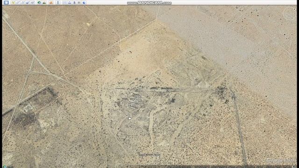View in Google Maps
The height and width of the screenshot is (168, 299).
pyautogui.click(x=79, y=2)
